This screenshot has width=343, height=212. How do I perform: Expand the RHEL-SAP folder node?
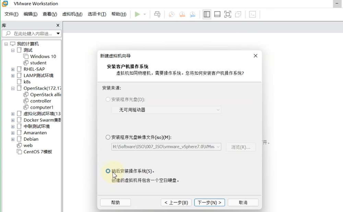[13, 69]
